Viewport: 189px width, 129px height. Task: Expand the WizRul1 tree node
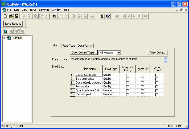coord(5,38)
